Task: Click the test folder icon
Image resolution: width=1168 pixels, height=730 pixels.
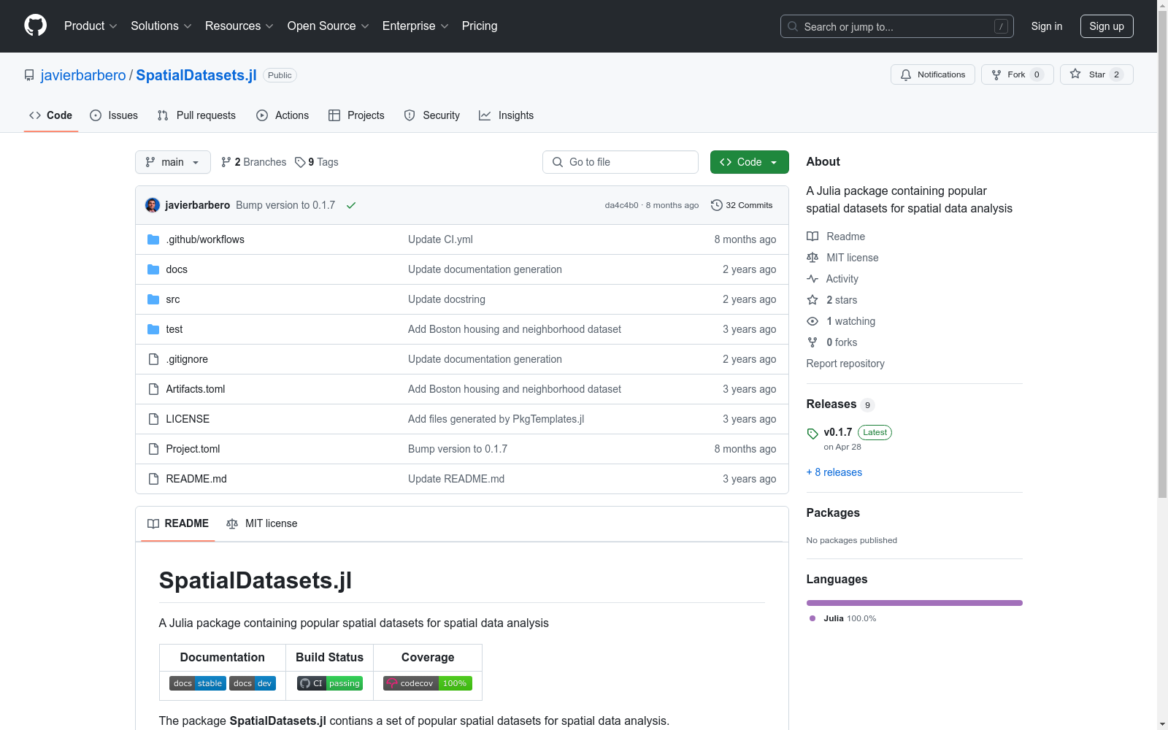Action: 153,329
